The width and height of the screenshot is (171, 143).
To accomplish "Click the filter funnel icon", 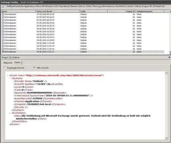I will pos(3,7).
